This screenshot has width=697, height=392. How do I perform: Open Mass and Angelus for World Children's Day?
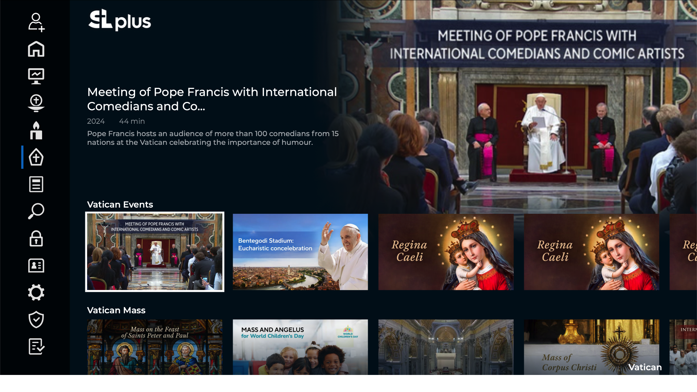pos(300,347)
